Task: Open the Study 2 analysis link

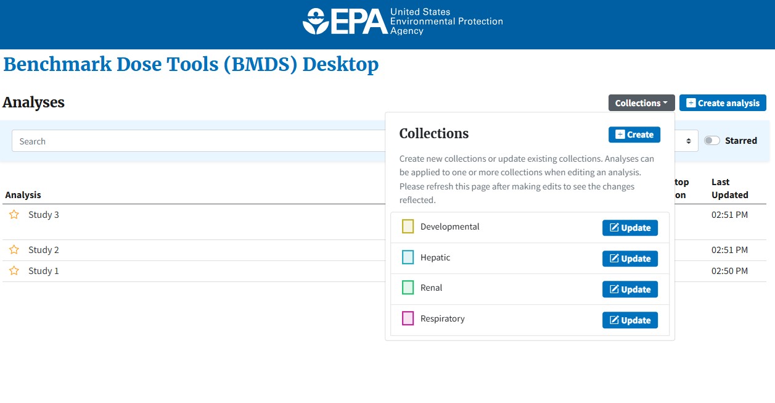Action: (x=44, y=250)
